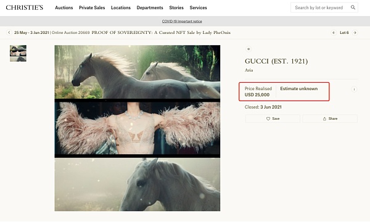Save this lot with the heart button

coord(273,118)
